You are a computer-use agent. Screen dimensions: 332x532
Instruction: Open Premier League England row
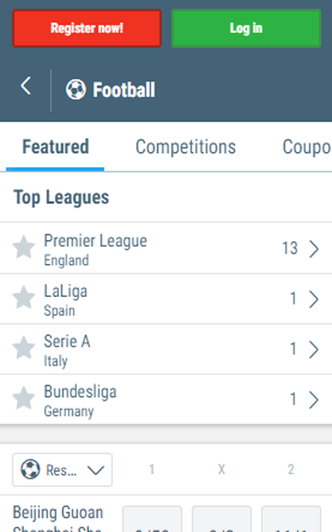click(x=166, y=248)
